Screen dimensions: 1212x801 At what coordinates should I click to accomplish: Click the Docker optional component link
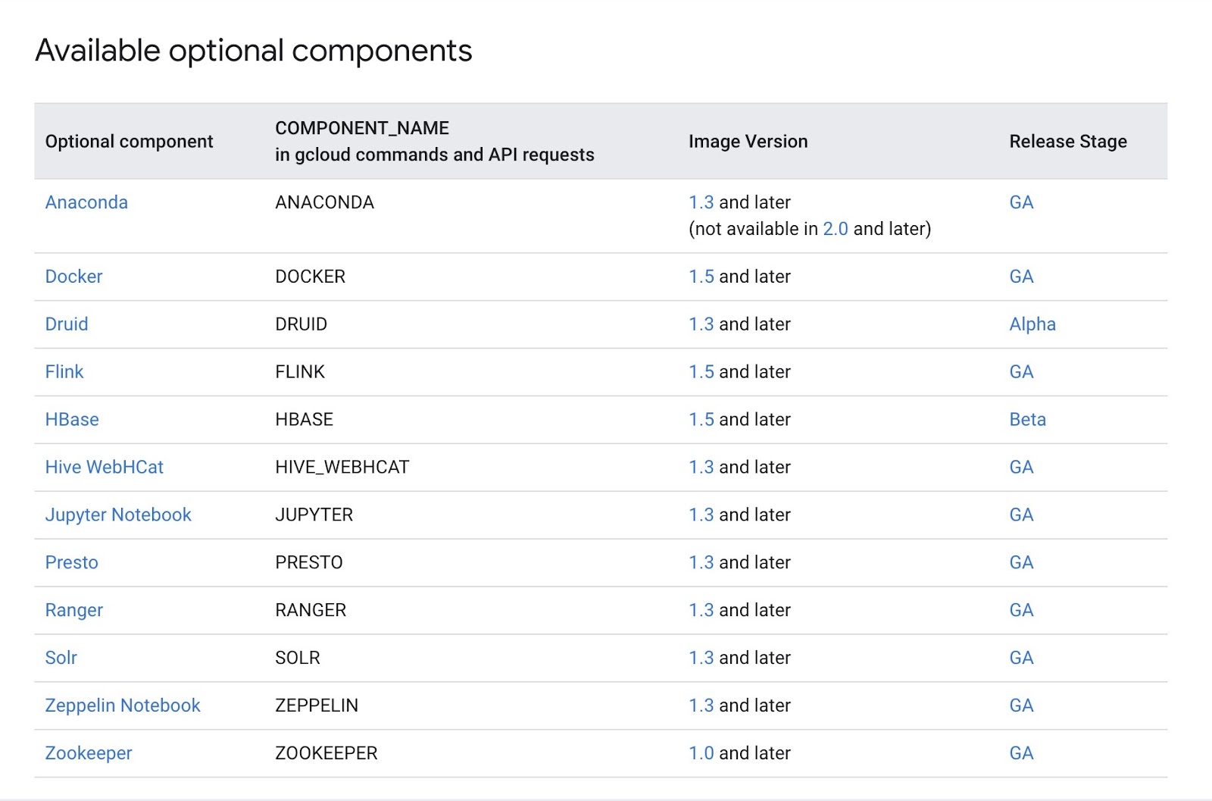click(73, 277)
